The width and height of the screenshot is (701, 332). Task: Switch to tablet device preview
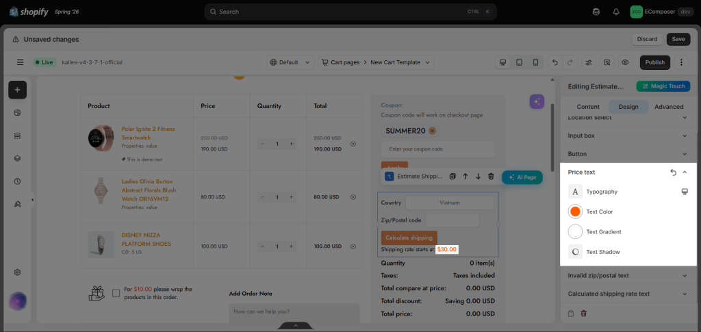[519, 62]
